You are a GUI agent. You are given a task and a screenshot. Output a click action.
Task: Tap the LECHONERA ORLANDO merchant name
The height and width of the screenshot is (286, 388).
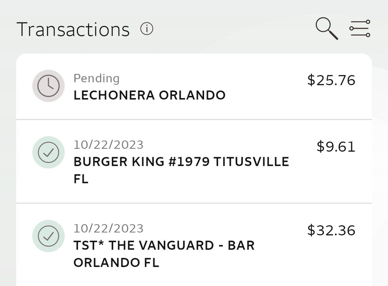coord(149,95)
